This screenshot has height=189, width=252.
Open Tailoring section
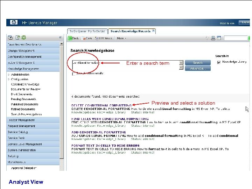33,156
